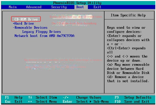Image resolution: width=156 pixels, height=105 pixels.
Task: Click the F9 Setup Defaults shortcut
Action: point(133,97)
